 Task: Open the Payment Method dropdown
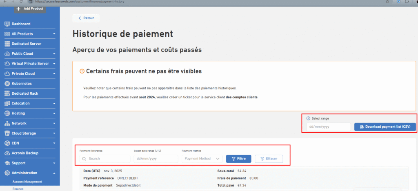(202, 158)
